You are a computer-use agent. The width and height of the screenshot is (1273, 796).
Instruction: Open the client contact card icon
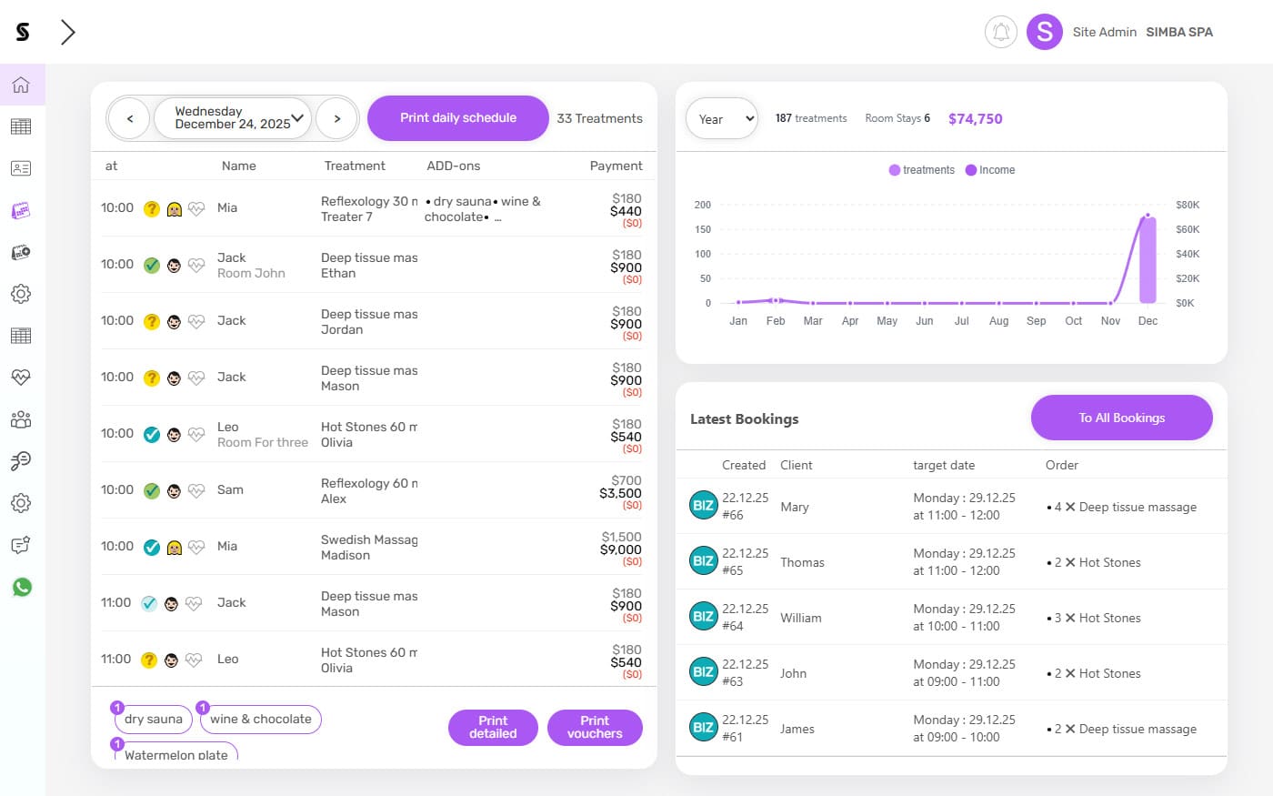[x=22, y=168]
